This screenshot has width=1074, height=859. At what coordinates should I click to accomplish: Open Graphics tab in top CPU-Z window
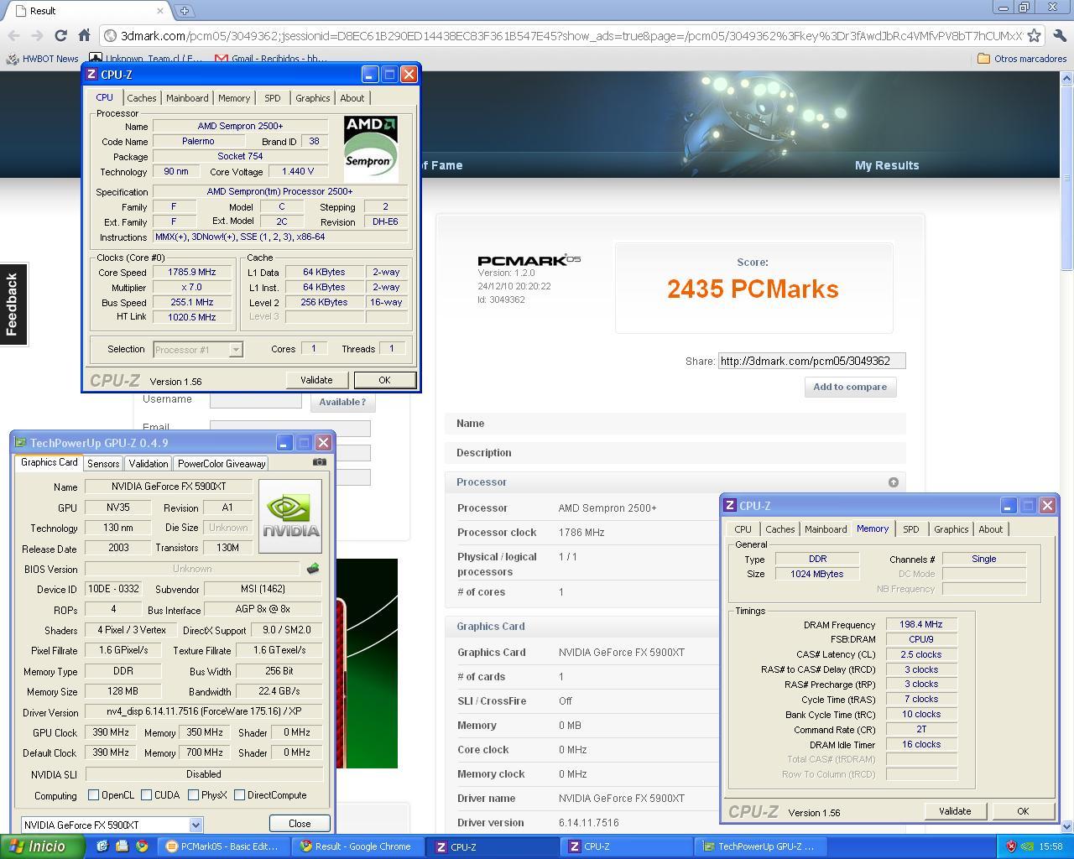[x=313, y=98]
